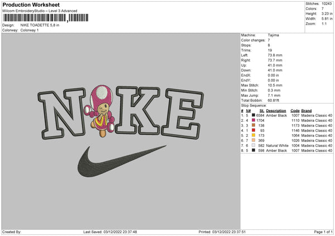
Task: Click Last Saved timestamp '03/12/2022 23:37:48'
Action: [x=120, y=232]
